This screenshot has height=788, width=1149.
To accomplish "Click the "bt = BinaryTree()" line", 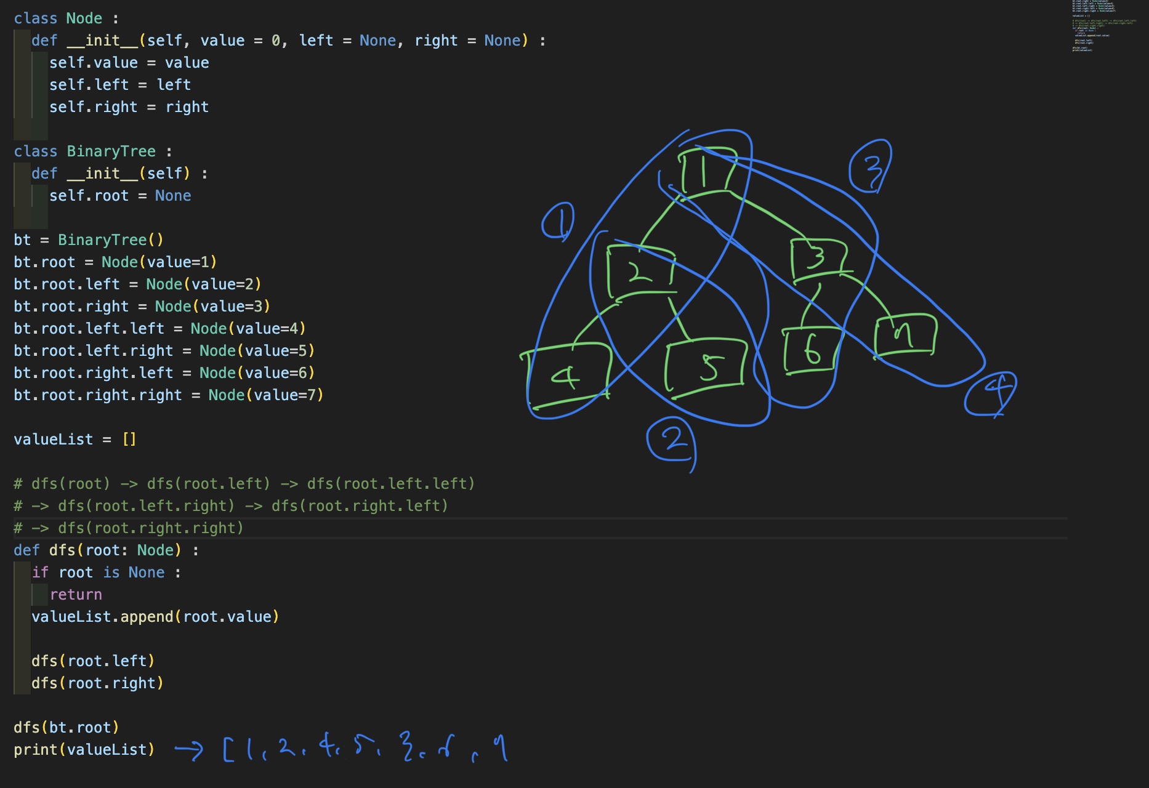I will tap(88, 240).
